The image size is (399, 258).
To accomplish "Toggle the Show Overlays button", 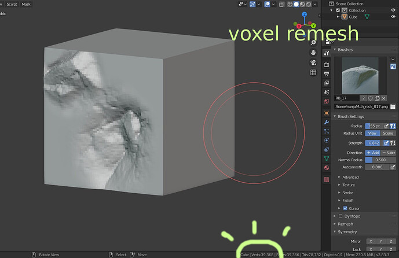I will 267,4.
